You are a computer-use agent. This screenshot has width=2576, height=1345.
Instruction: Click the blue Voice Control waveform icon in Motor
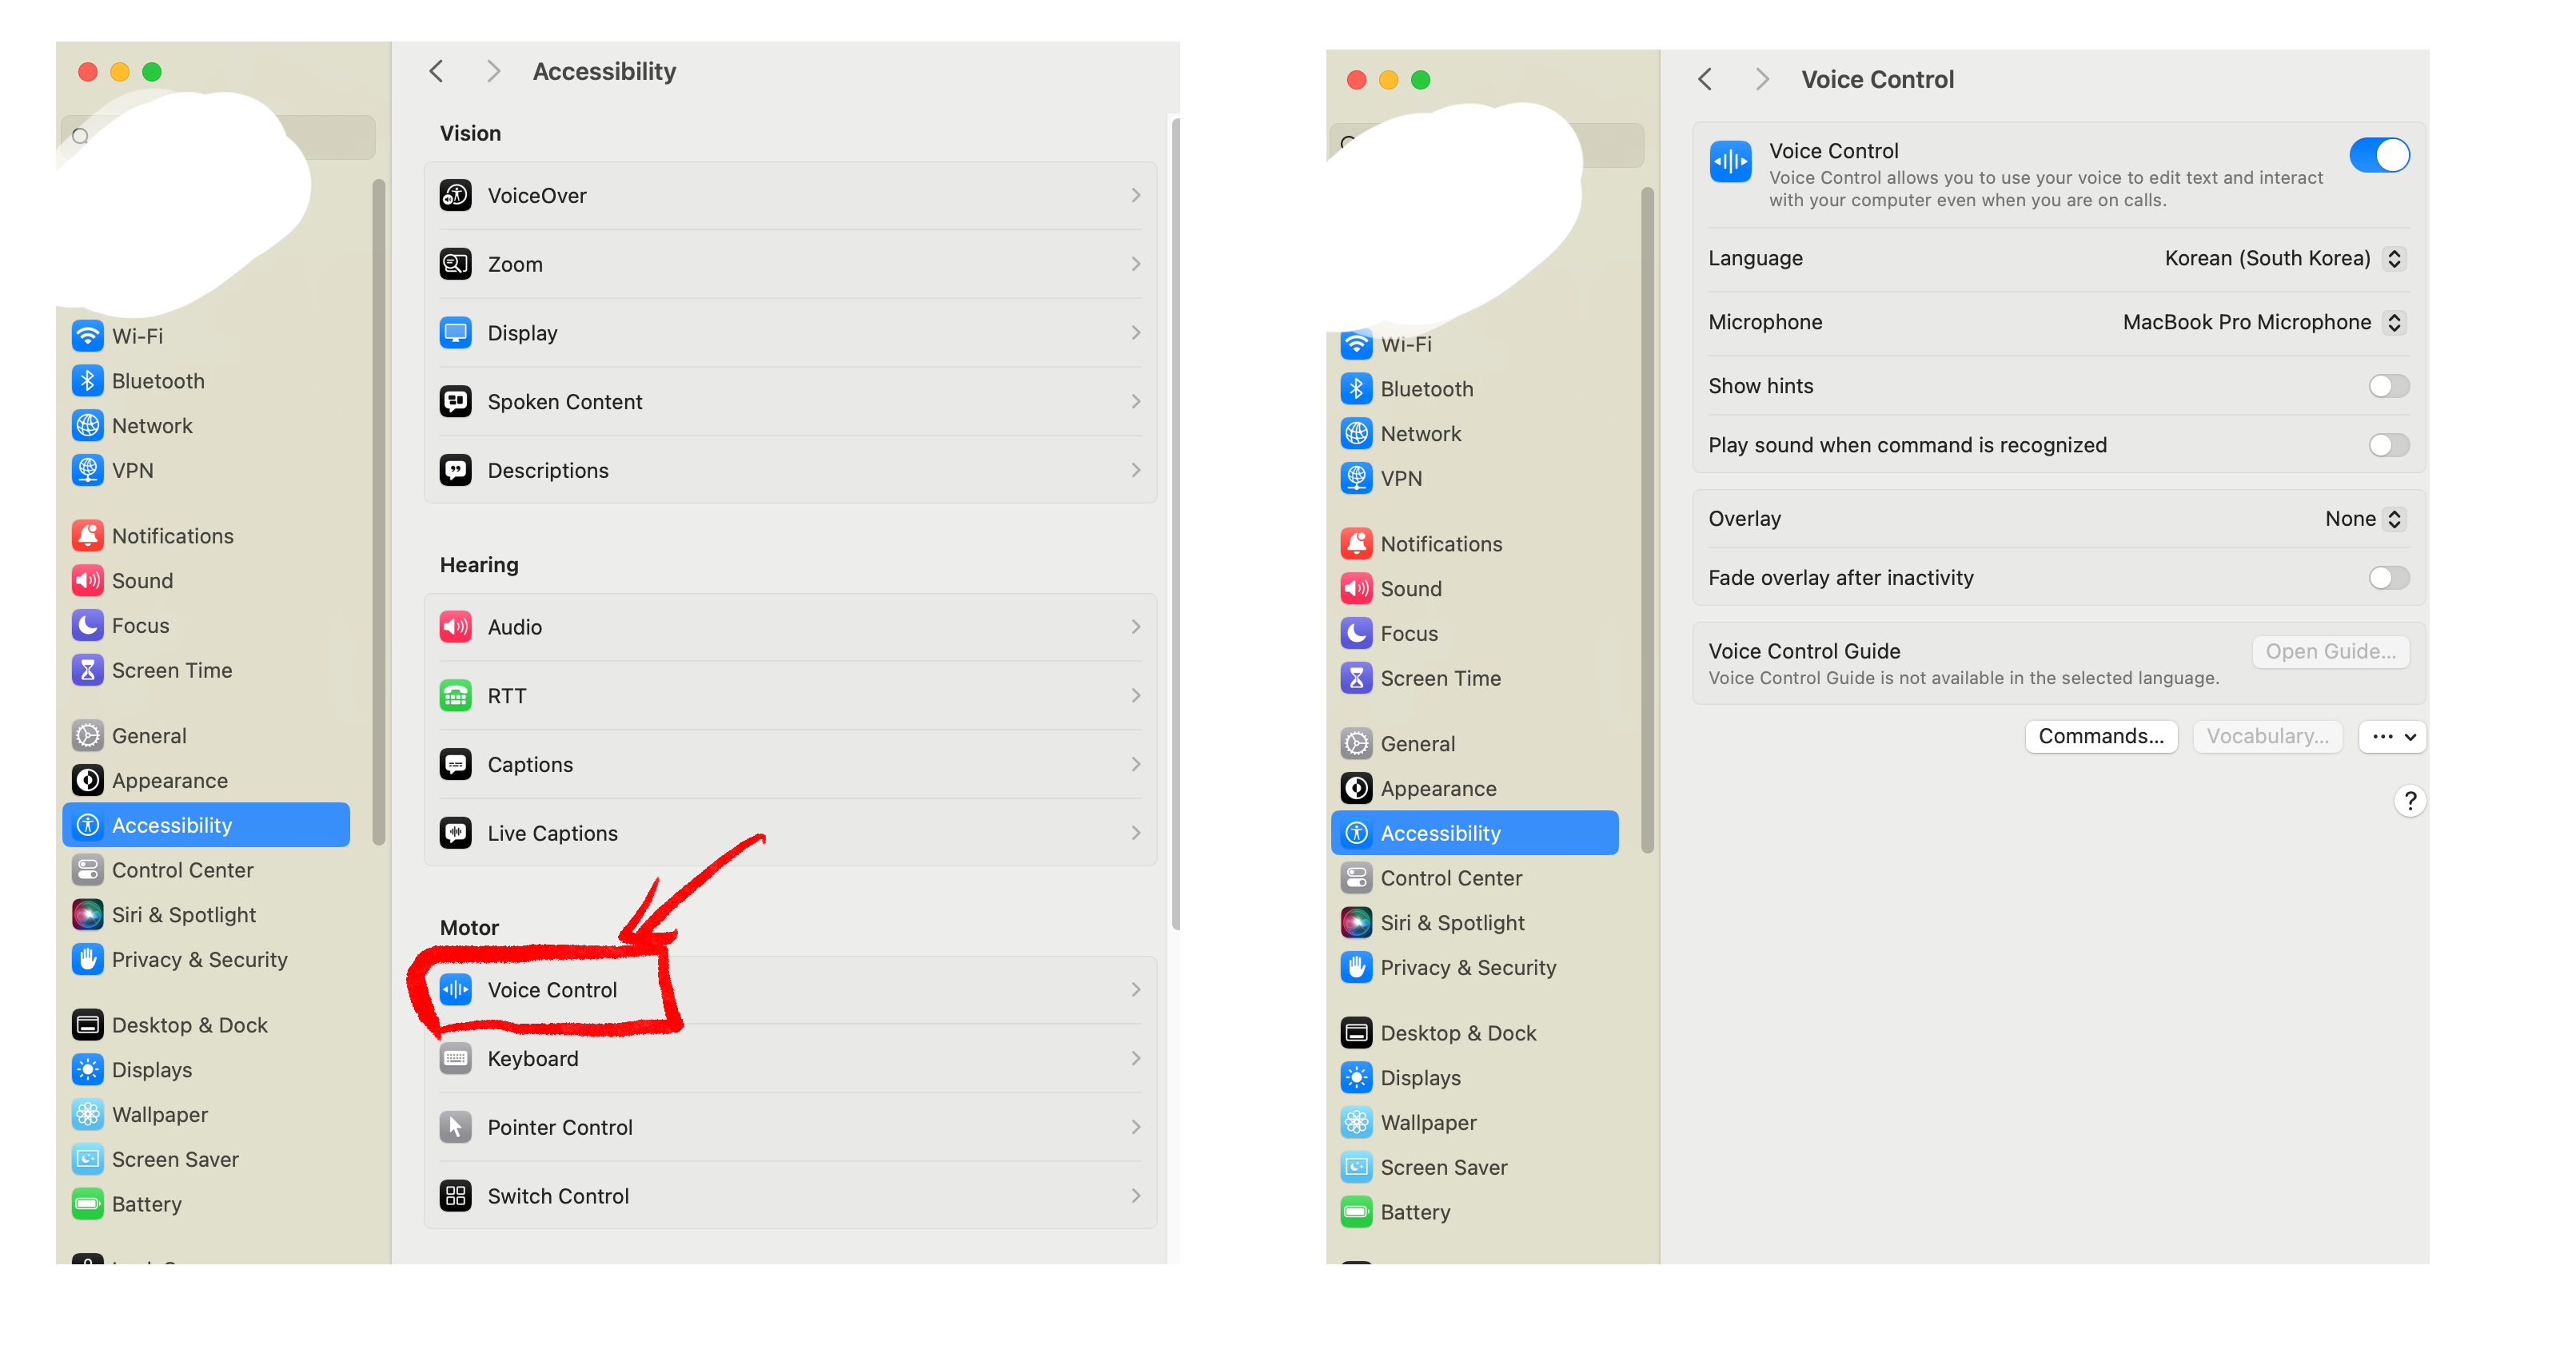point(456,989)
